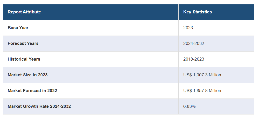
Task: Click the US$ 1,007.3 Million value
Action: click(202, 75)
